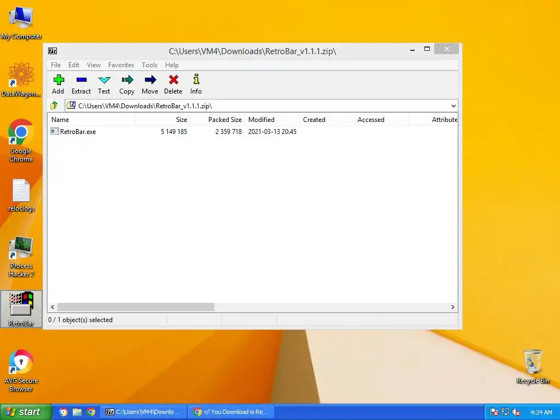Open the Favorites menu

(x=121, y=65)
